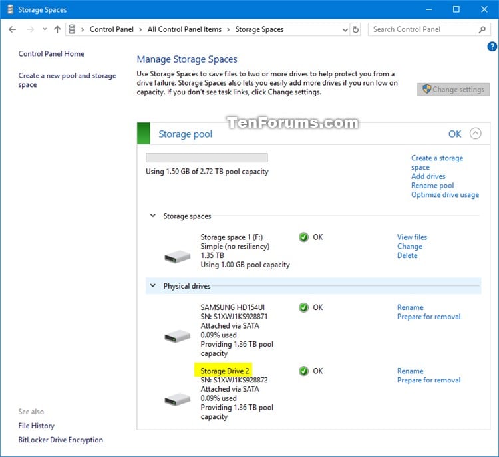499x457 pixels.
Task: Click the Storage Spaces address bar icon
Action: [x=73, y=29]
